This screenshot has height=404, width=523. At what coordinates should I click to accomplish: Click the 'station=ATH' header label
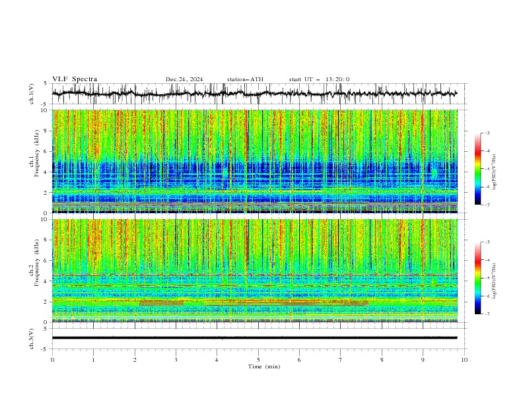pos(245,79)
